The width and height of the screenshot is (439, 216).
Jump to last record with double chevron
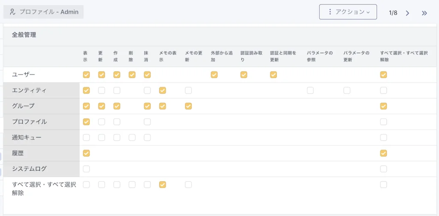click(424, 13)
